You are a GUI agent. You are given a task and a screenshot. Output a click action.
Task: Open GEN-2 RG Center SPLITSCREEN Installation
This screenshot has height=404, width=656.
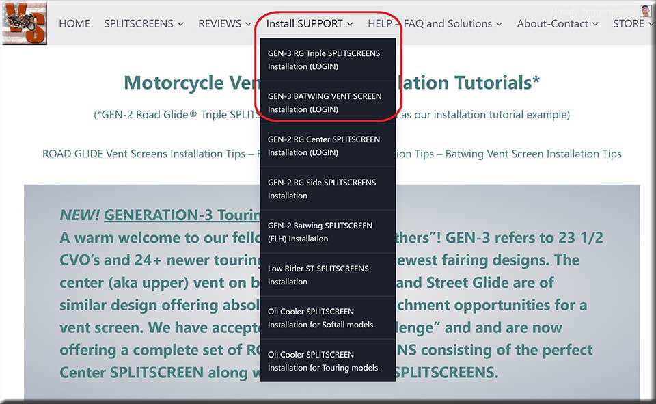point(323,146)
